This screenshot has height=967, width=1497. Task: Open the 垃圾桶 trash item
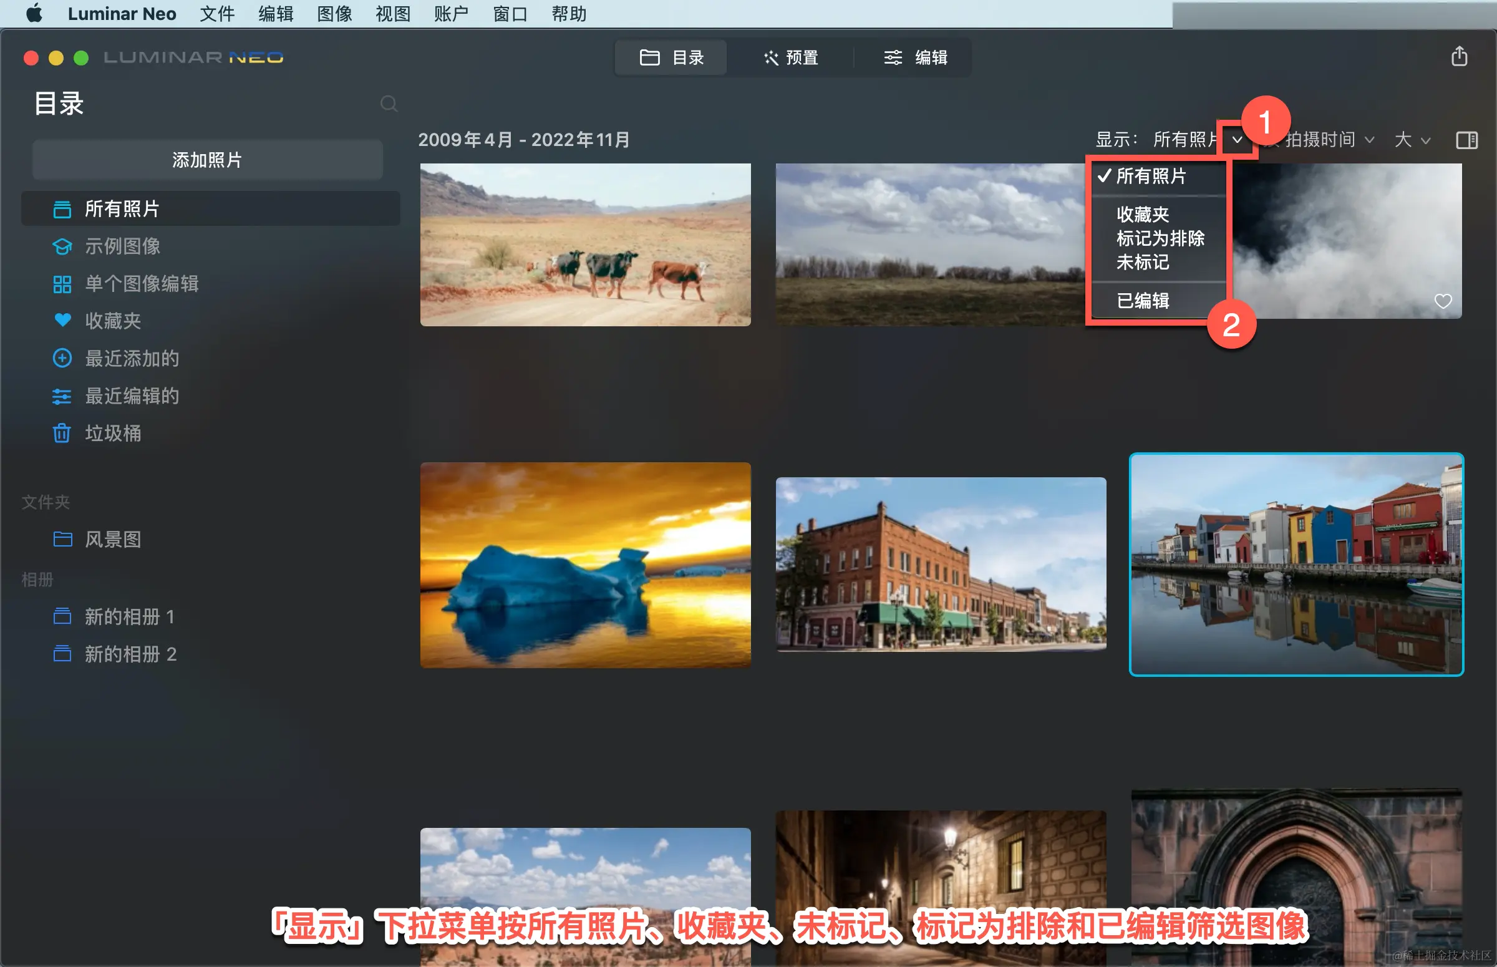coord(113,433)
